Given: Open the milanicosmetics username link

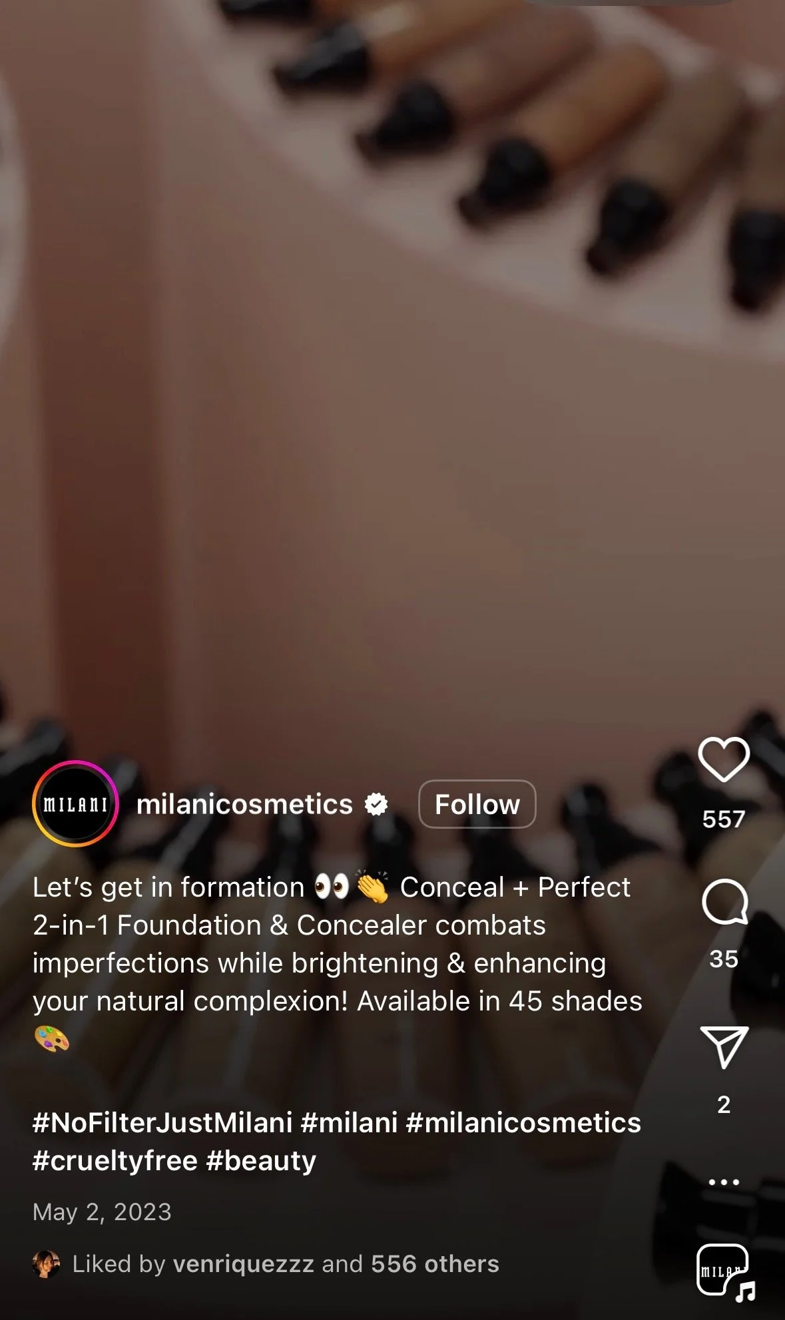Looking at the screenshot, I should tap(244, 804).
